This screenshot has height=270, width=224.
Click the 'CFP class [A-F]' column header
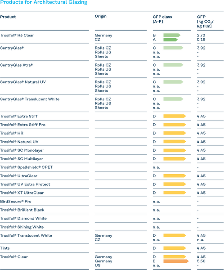click(x=162, y=19)
